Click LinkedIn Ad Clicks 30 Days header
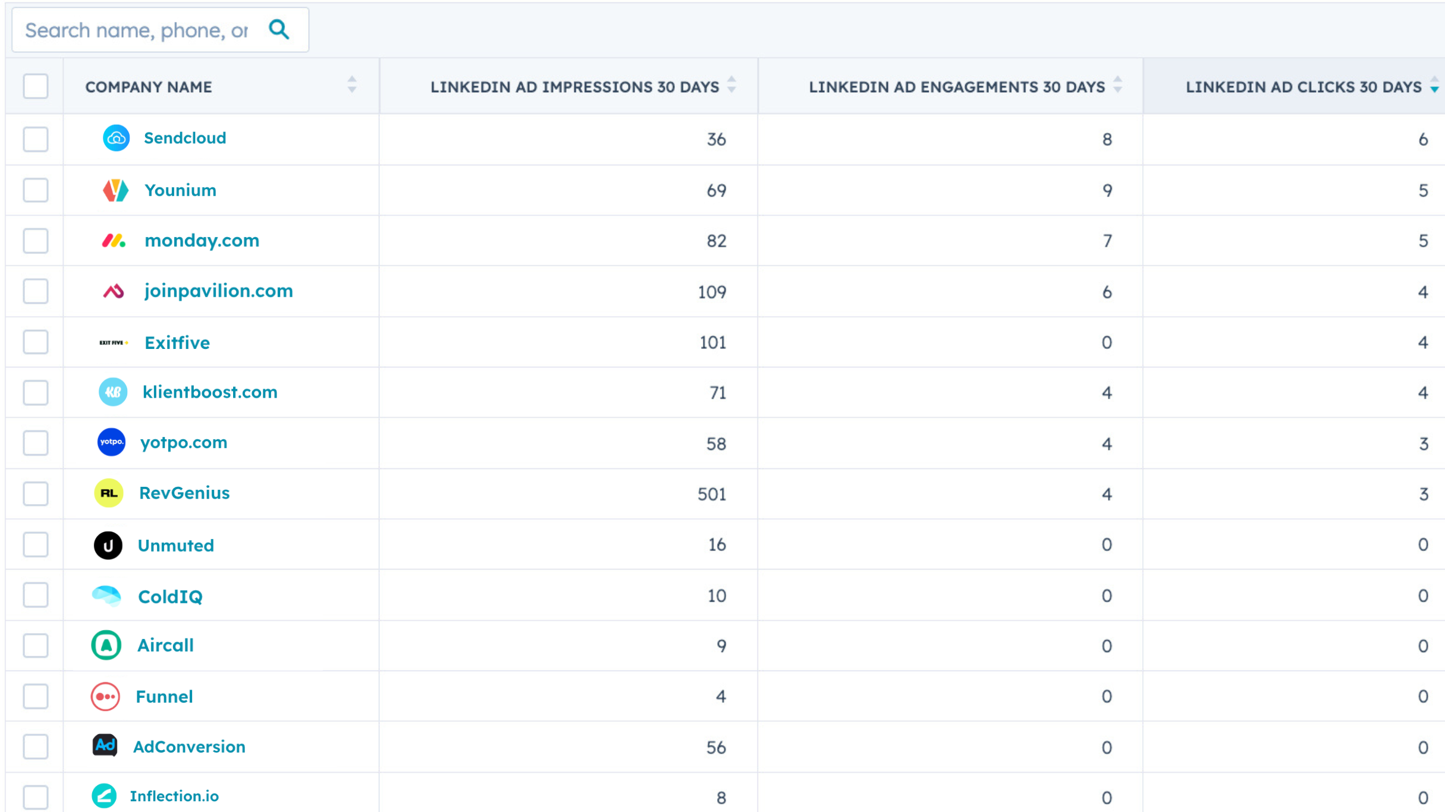 1302,87
